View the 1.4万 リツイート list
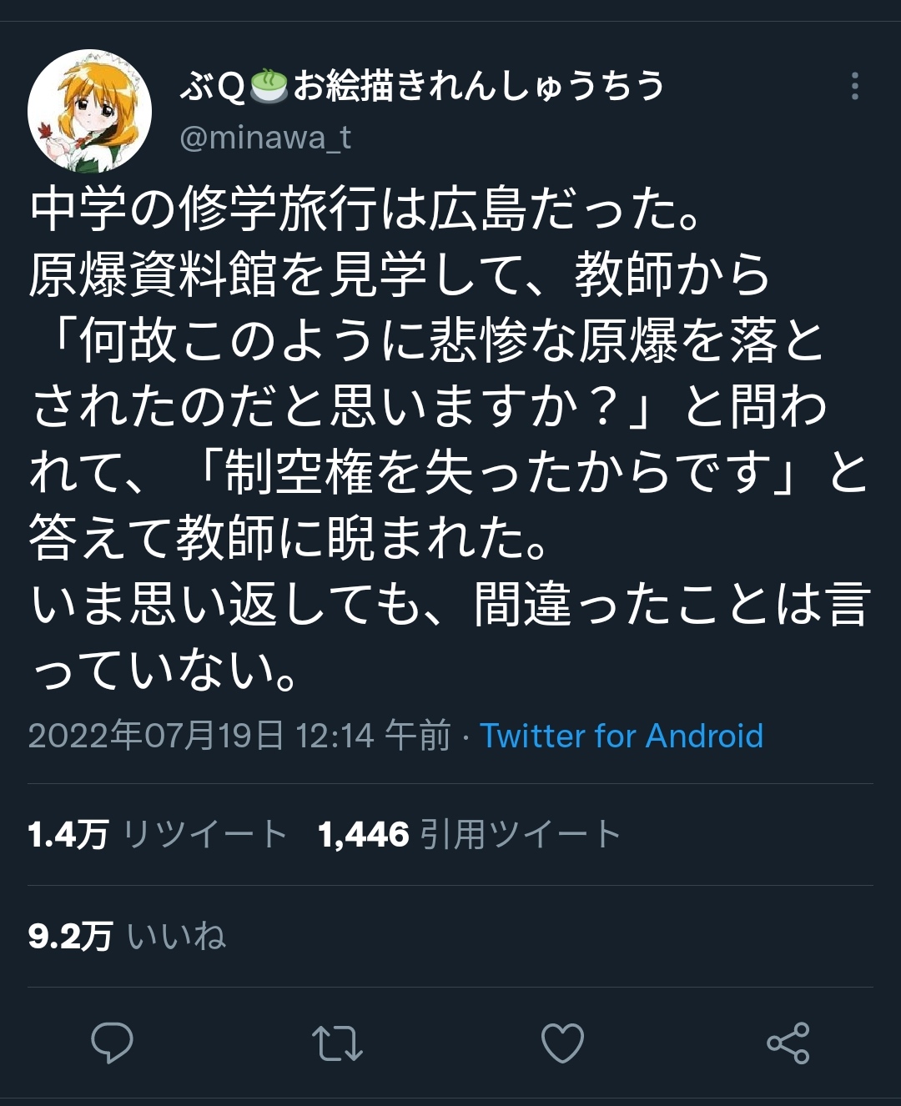The image size is (901, 1106). [158, 834]
